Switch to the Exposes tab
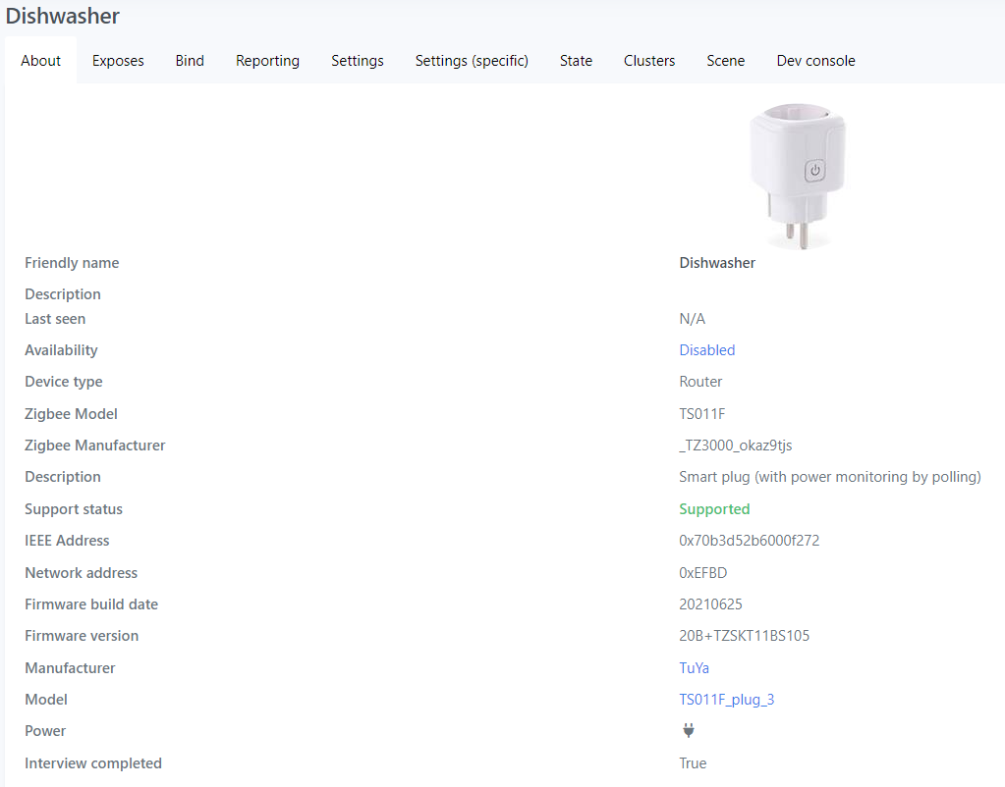 coord(117,60)
